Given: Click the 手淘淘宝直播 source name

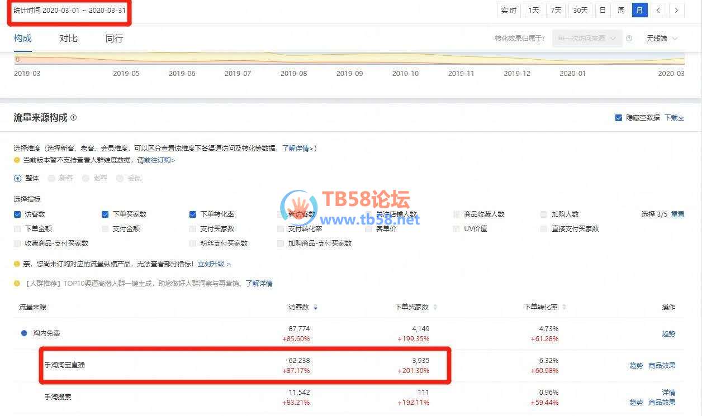Looking at the screenshot, I should click(x=65, y=365).
